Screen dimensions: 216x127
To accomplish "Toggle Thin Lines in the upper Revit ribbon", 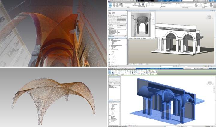I will [122, 4].
